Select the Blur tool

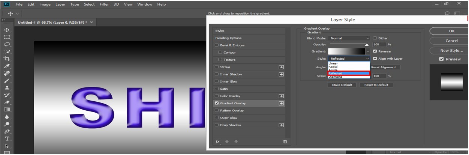pyautogui.click(x=7, y=117)
